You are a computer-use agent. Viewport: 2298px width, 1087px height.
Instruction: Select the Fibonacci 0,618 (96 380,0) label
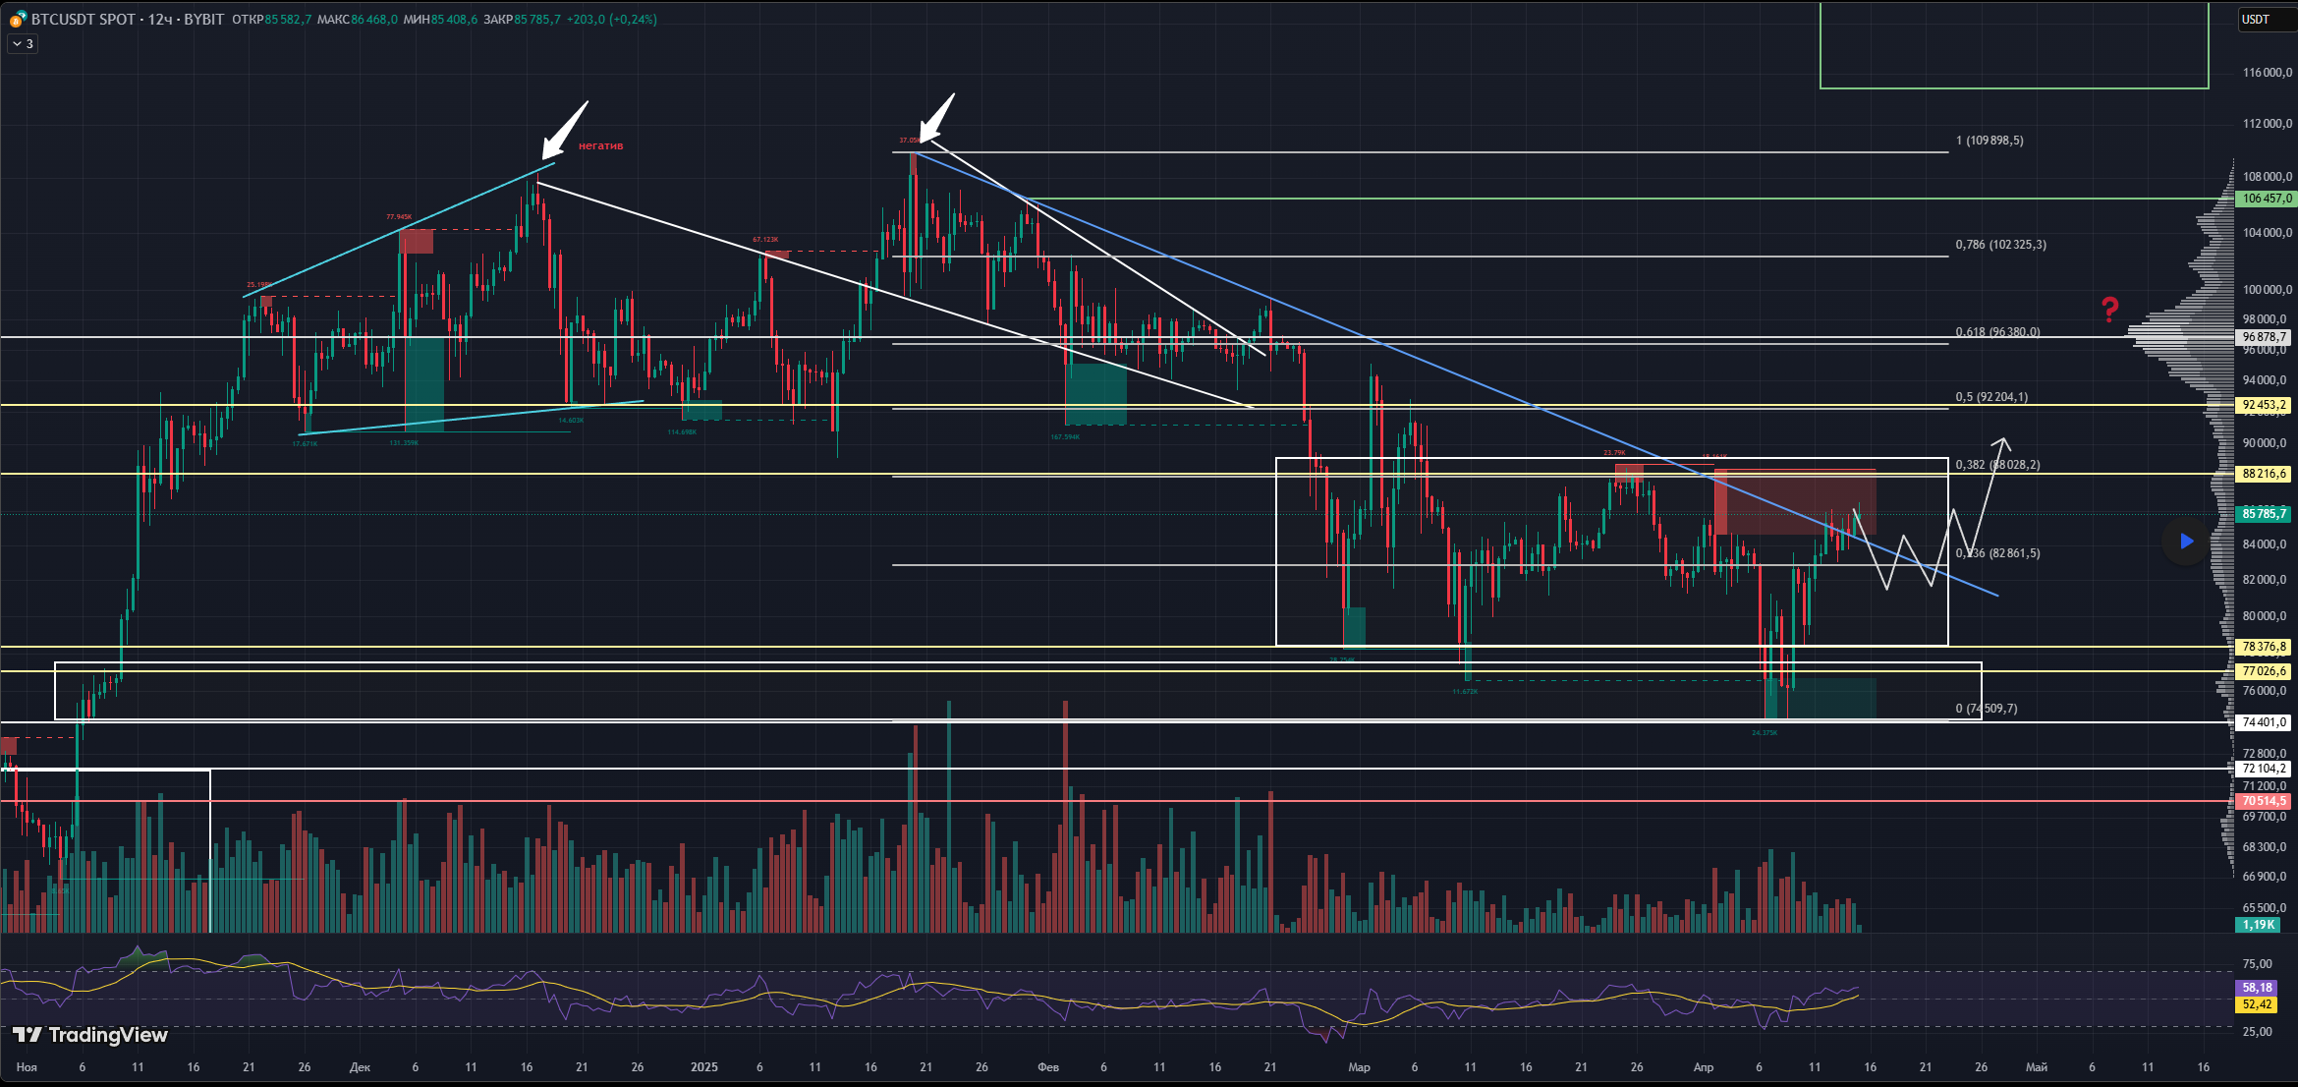click(x=1997, y=332)
